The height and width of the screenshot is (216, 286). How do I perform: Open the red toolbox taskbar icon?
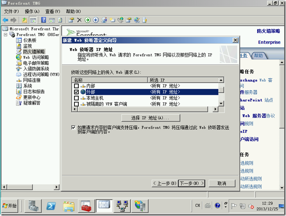[x=86, y=206]
